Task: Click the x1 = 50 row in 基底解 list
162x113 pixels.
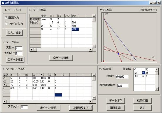Action: (x=144, y=69)
